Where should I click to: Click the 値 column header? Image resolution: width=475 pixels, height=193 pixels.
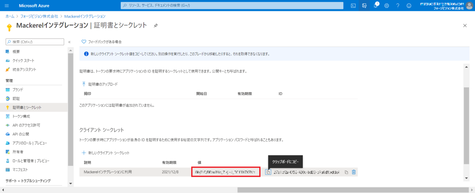coord(199,163)
